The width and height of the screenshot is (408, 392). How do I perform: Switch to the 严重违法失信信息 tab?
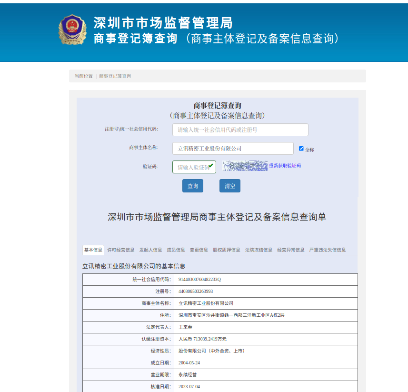[328, 250]
